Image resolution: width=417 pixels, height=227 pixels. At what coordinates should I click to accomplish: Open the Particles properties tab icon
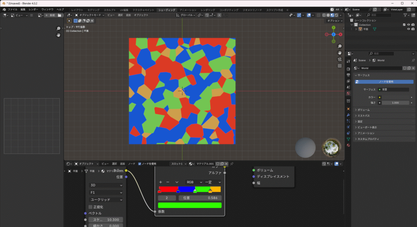[x=349, y=121]
